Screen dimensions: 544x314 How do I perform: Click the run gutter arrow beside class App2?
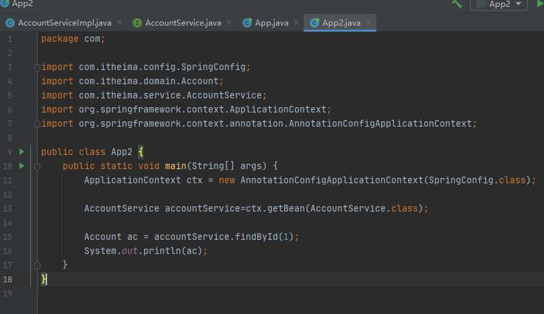click(22, 152)
